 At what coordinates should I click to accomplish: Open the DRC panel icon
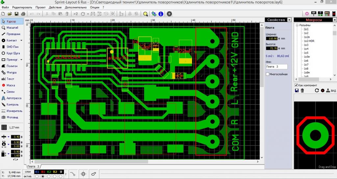point(327,14)
